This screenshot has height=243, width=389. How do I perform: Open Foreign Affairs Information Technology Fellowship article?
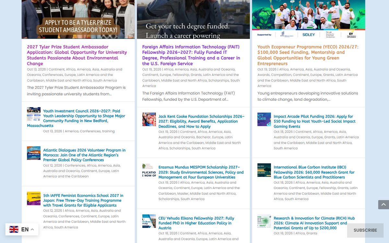coord(191,55)
